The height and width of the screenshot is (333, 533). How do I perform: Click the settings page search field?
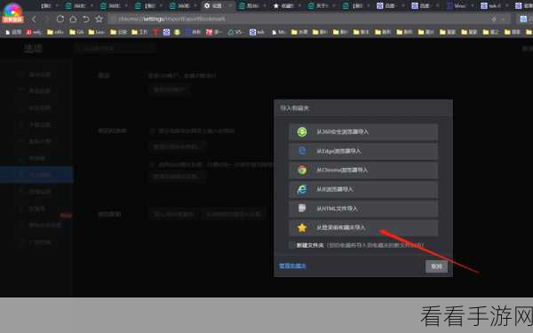pos(115,48)
